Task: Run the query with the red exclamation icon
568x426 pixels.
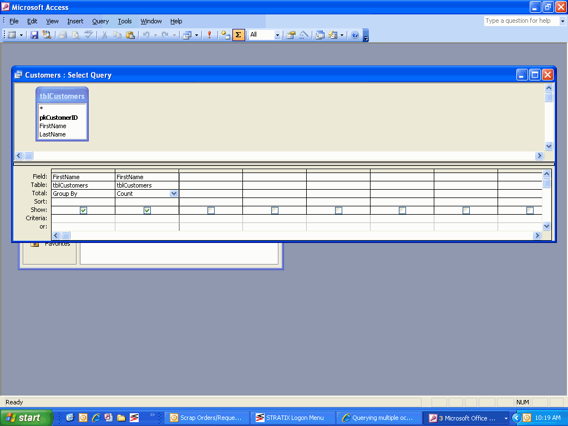Action: click(x=209, y=35)
